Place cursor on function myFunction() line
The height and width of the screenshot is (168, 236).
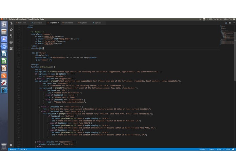[43, 67]
